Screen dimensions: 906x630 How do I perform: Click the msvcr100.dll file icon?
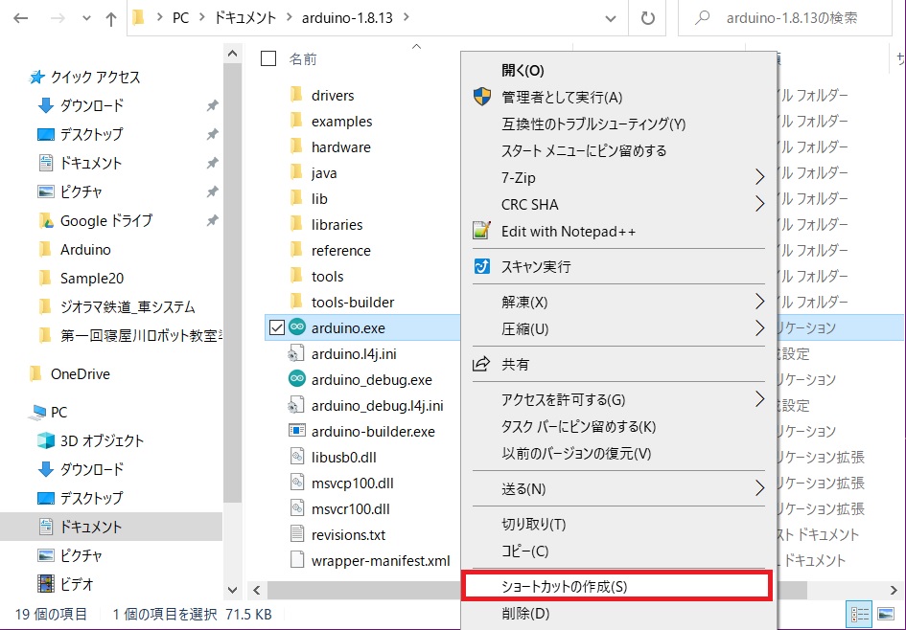point(297,508)
